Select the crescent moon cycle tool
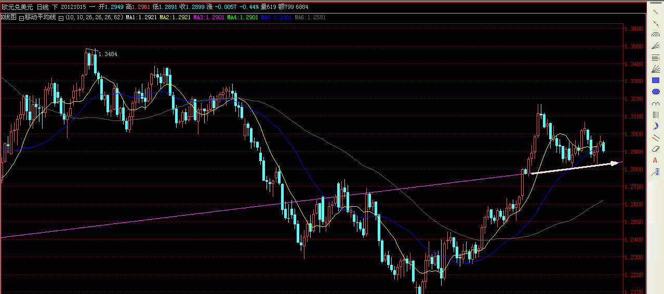Image resolution: width=664 pixels, height=294 pixels. click(x=655, y=126)
